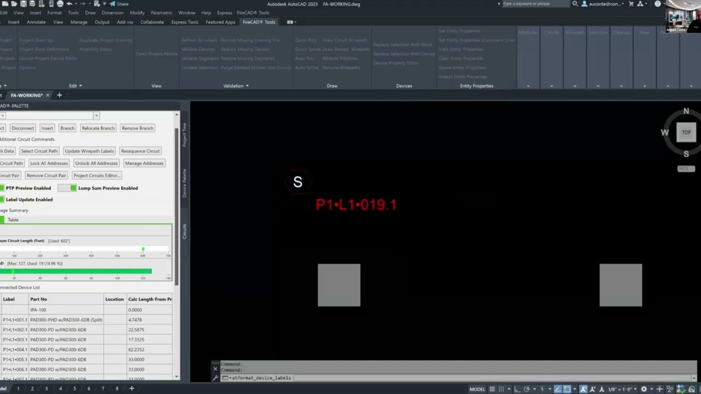Add a new layout with plus icon
Image resolution: width=701 pixels, height=394 pixels.
(131, 389)
